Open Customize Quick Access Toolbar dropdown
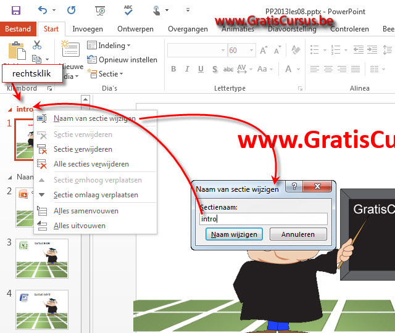 [188, 10]
